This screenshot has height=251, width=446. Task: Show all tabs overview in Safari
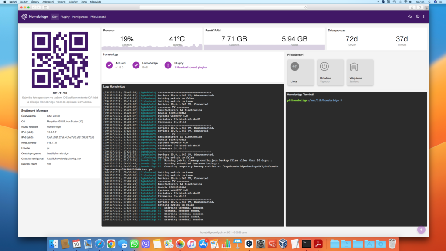tap(420, 7)
